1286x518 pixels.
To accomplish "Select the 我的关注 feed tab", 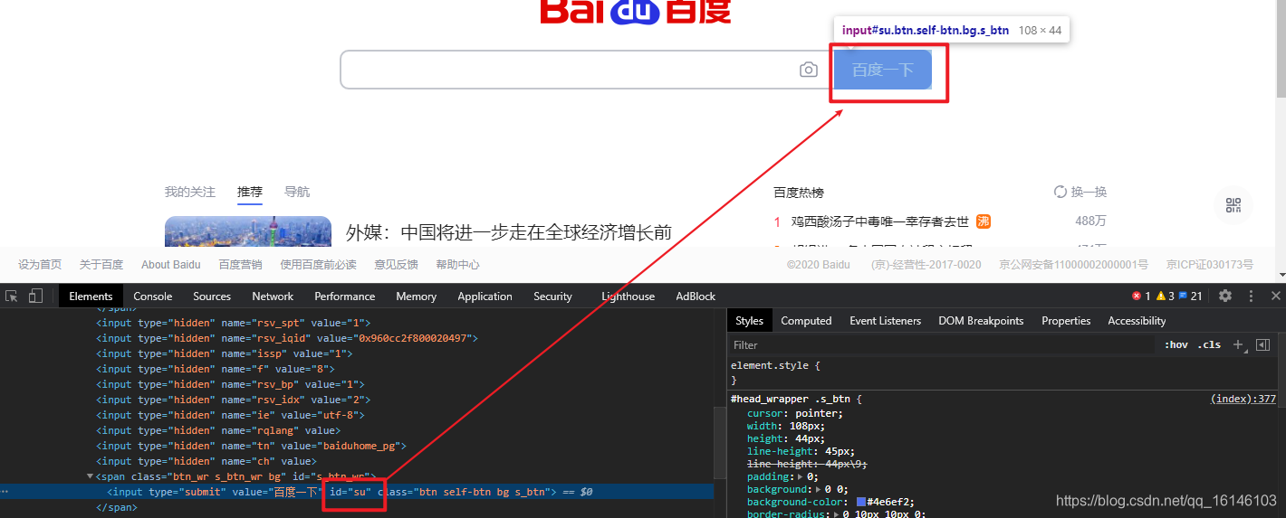I will (190, 192).
